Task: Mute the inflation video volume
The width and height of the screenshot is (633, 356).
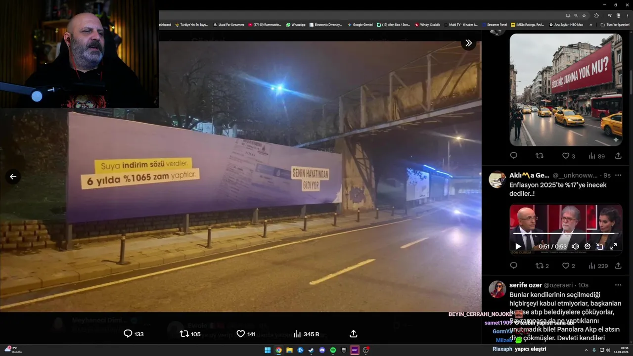Action: (x=575, y=246)
